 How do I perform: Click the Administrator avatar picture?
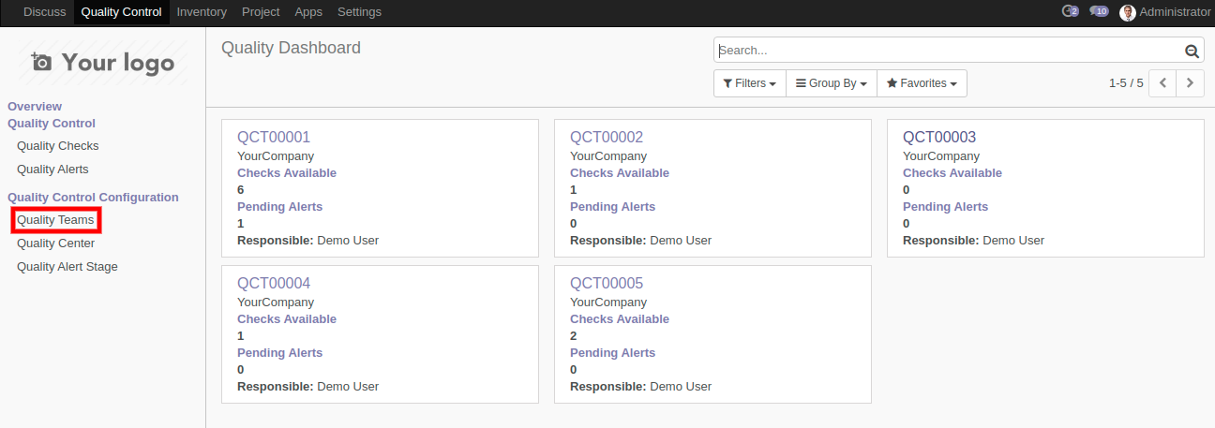pos(1128,12)
